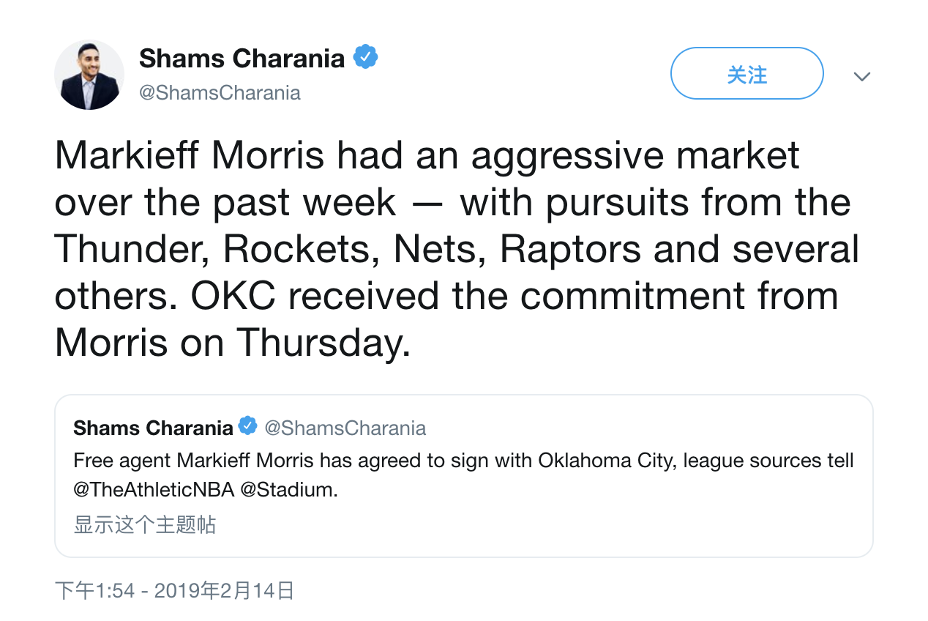Image resolution: width=928 pixels, height=621 pixels.
Task: Click the @ShamsCharania handle under the header name
Action: [x=220, y=93]
